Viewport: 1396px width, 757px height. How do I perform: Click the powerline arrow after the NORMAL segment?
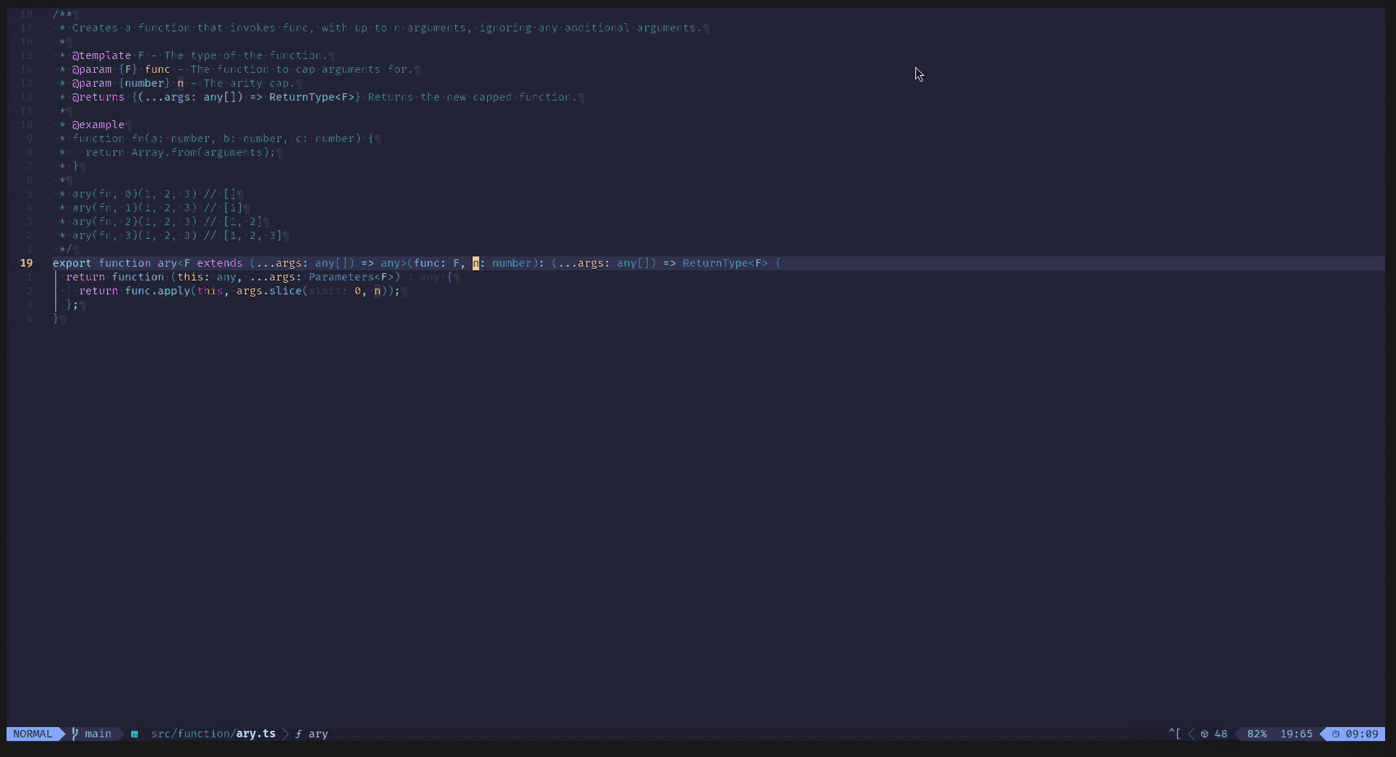point(61,733)
